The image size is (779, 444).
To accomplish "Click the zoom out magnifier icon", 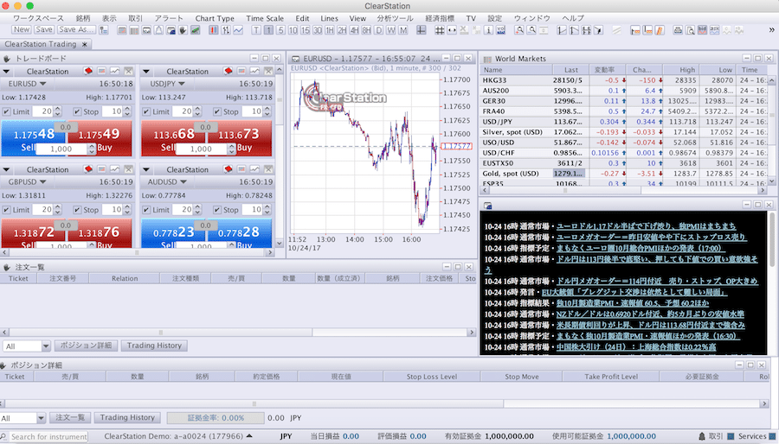I will pyautogui.click(x=531, y=30).
